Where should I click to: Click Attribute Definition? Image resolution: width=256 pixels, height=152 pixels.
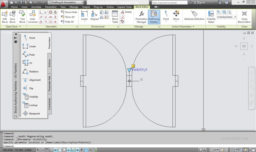[x=194, y=15]
